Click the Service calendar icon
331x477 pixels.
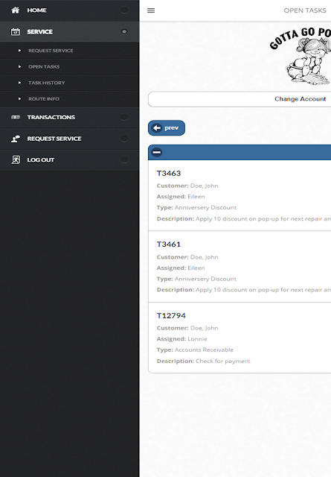pyautogui.click(x=15, y=31)
